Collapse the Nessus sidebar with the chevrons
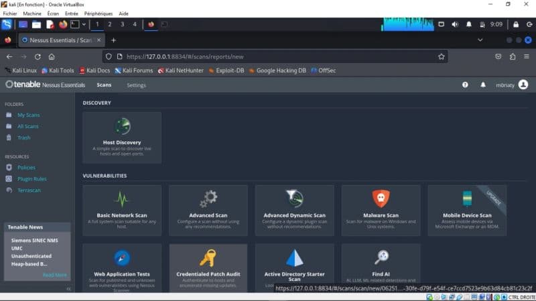The image size is (536, 301). pos(69,289)
